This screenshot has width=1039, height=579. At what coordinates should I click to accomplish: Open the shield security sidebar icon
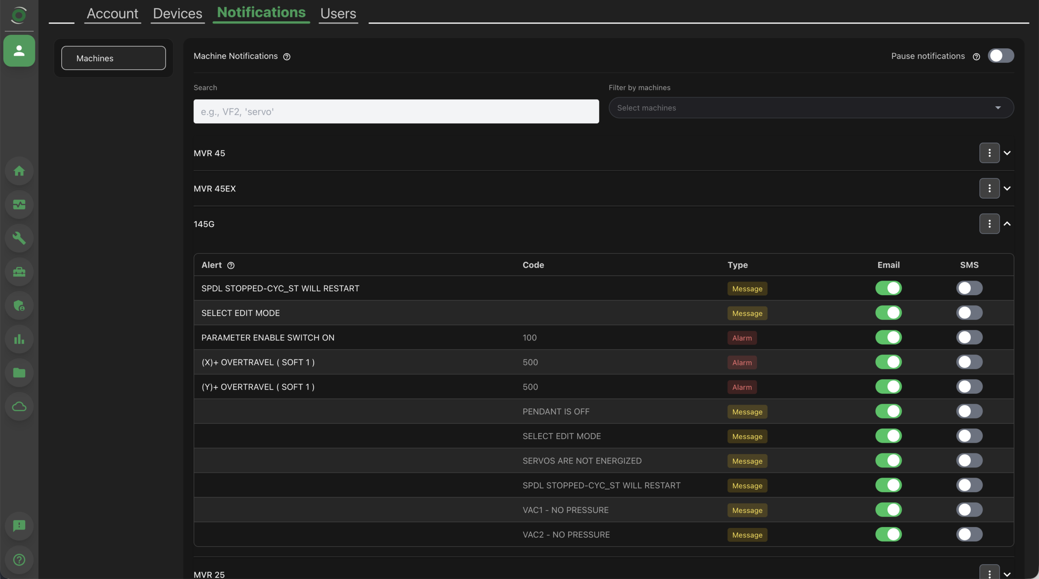click(19, 305)
